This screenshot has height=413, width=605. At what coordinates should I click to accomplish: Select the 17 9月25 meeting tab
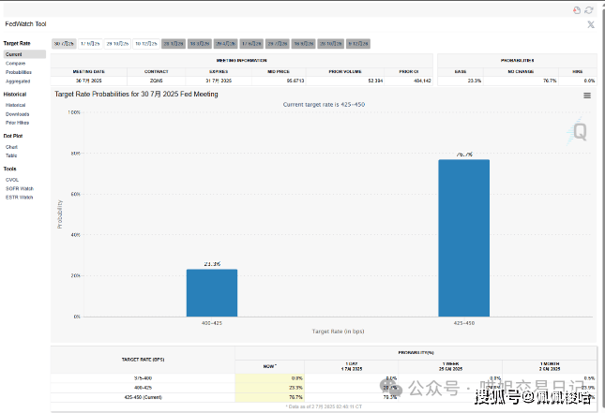pos(90,44)
